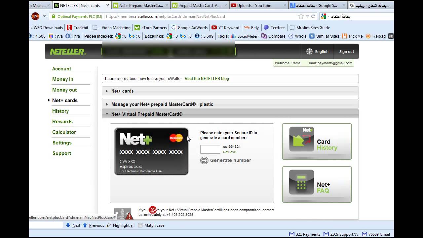Viewport: 423px width, 238px height.
Task: Switch to Prepaid MasterCard, A... tab
Action: pyautogui.click(x=200, y=5)
